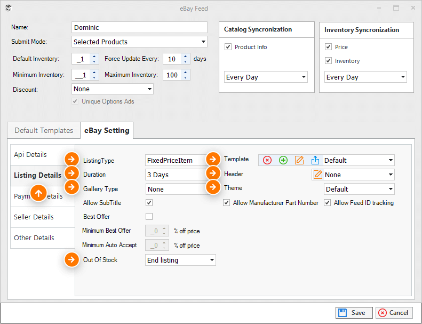Open the Seller Details section
Image resolution: width=422 pixels, height=324 pixels.
point(43,217)
